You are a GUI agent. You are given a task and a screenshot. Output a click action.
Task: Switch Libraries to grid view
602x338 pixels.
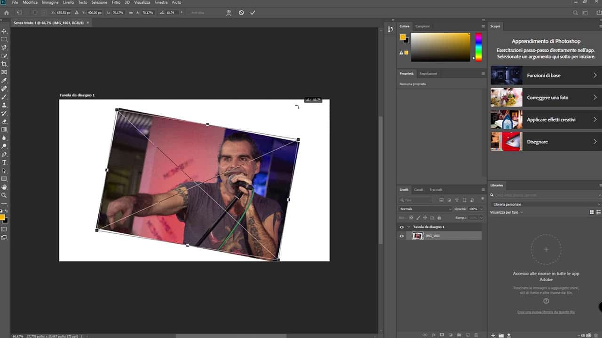[x=592, y=212]
